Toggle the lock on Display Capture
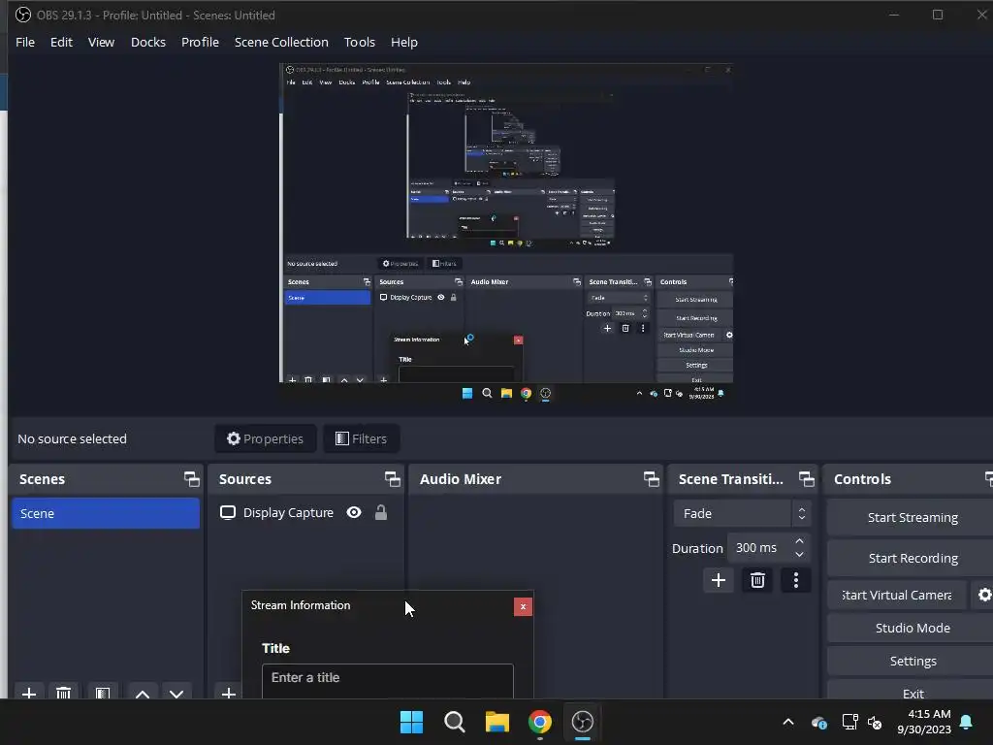The height and width of the screenshot is (745, 993). pyautogui.click(x=380, y=512)
